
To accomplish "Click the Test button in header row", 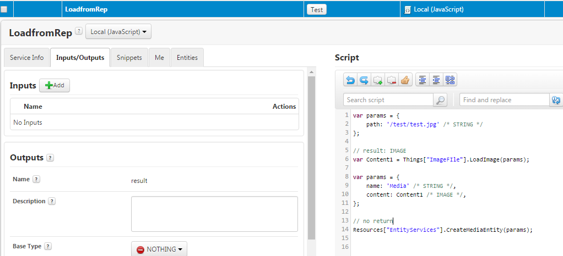I will (x=316, y=10).
